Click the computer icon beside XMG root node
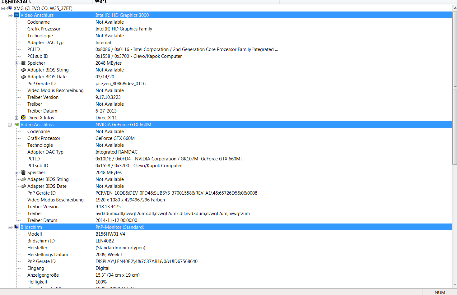 click(10, 8)
